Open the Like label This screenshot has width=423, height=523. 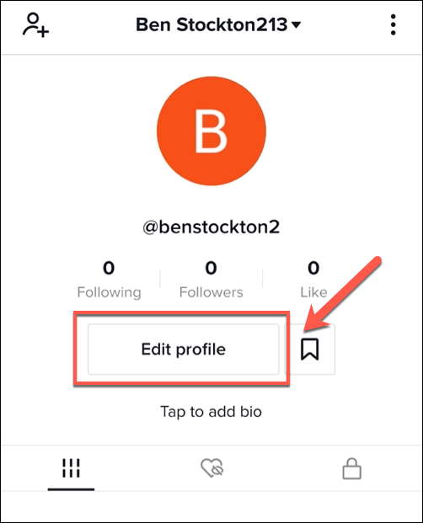click(313, 292)
